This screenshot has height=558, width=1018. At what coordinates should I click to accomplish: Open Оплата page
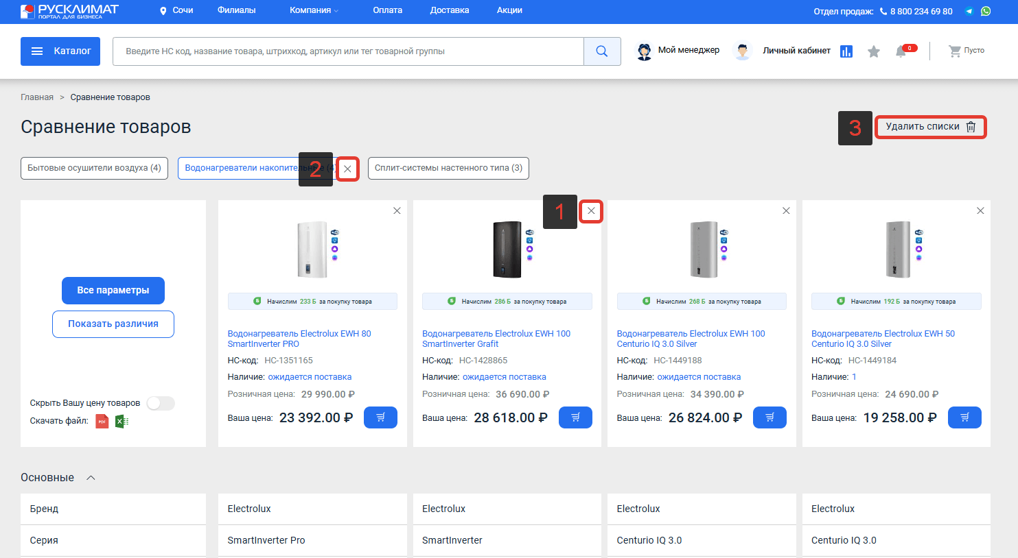[x=388, y=10]
